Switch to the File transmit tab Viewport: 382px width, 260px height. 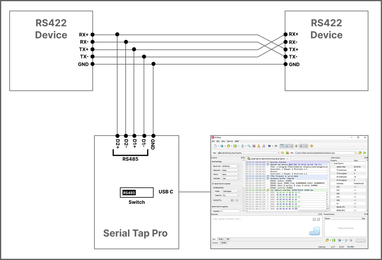228,239
